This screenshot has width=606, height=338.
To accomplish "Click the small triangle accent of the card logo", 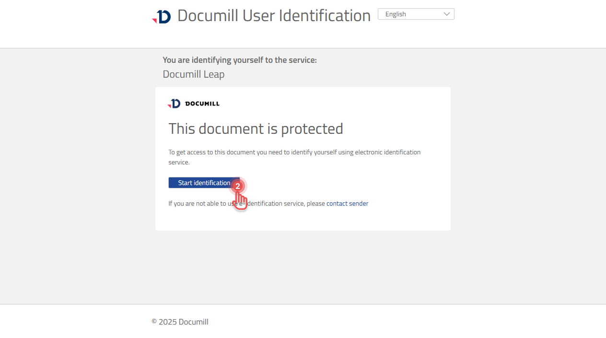I will click(169, 106).
